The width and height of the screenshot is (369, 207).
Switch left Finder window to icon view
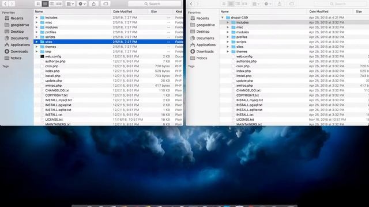coord(38,4)
